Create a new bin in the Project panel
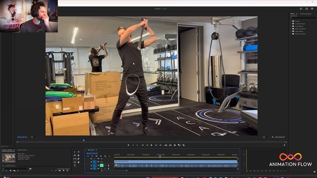The image size is (317, 178). pyautogui.click(x=59, y=171)
